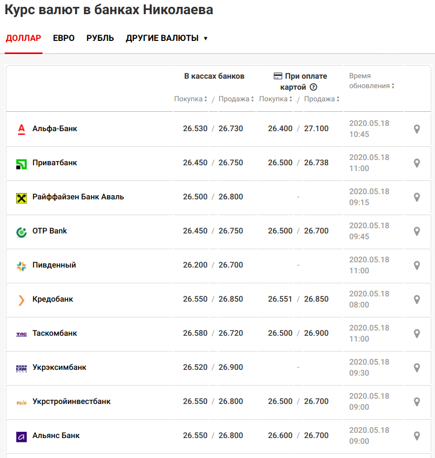The width and height of the screenshot is (435, 458).
Task: Open the Альфа-Банк link
Action: [55, 129]
